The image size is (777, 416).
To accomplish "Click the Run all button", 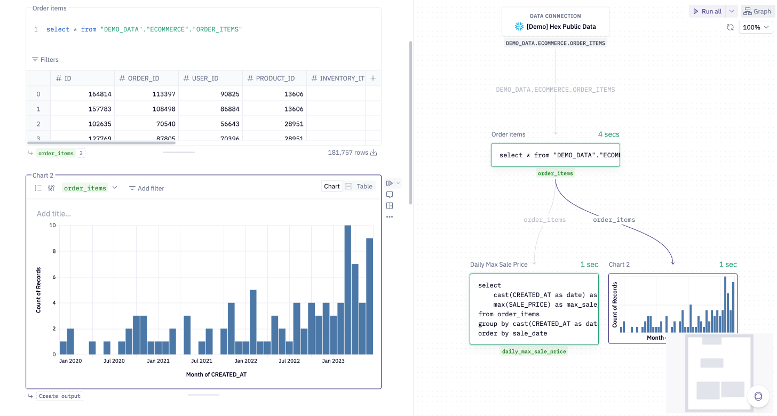I will 709,11.
